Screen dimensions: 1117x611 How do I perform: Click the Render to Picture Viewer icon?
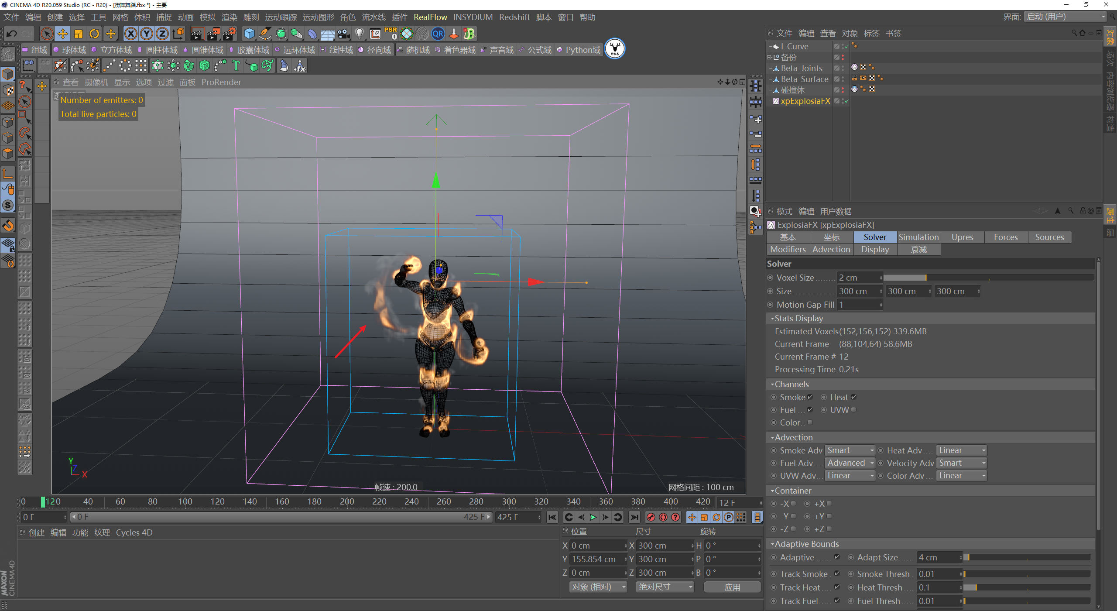(213, 34)
